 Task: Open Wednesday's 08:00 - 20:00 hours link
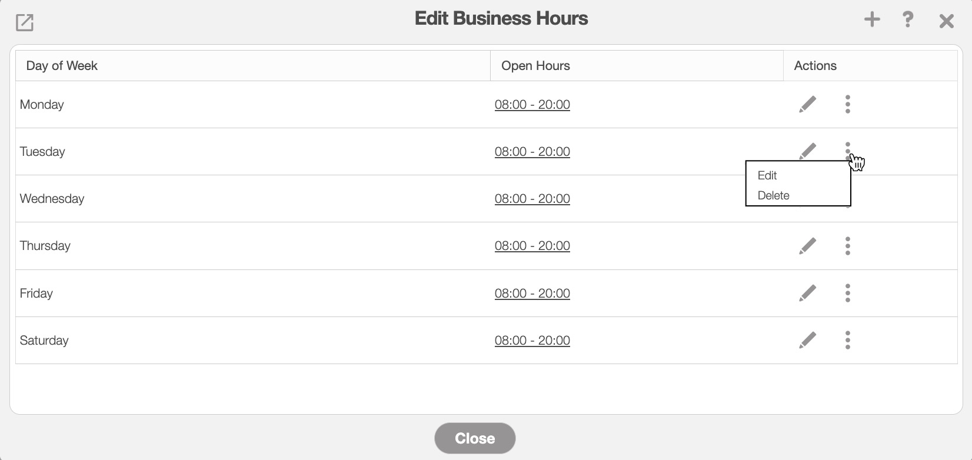coord(532,199)
